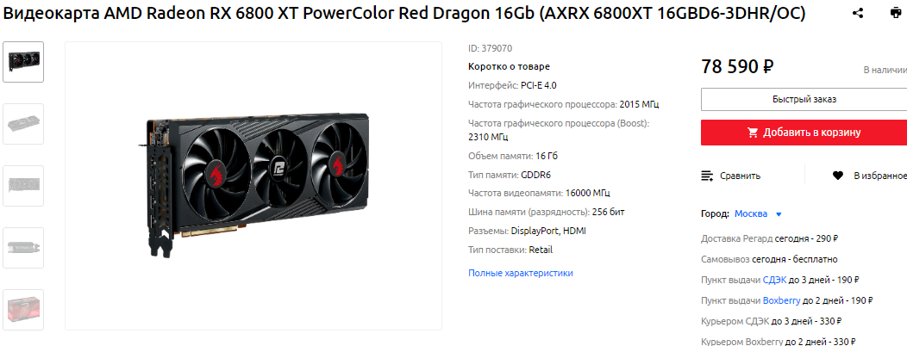Image resolution: width=907 pixels, height=346 pixels.
Task: Click the main graphics card image
Action: [x=253, y=186]
